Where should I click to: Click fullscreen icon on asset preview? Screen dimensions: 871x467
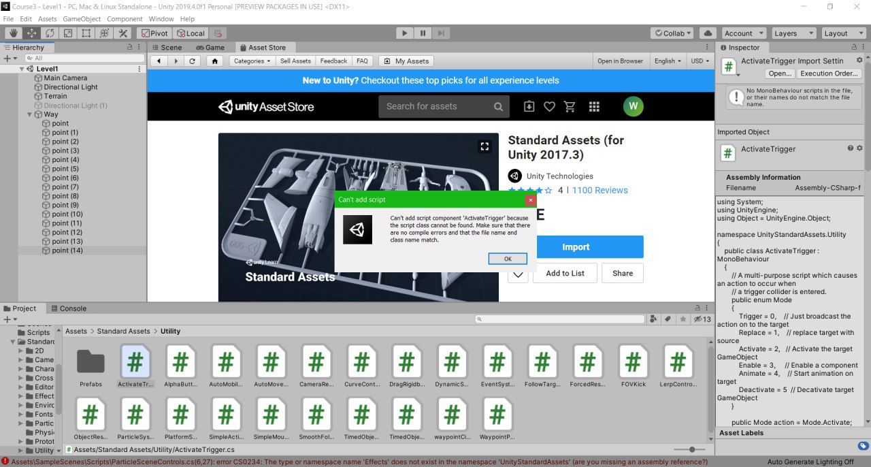point(484,146)
